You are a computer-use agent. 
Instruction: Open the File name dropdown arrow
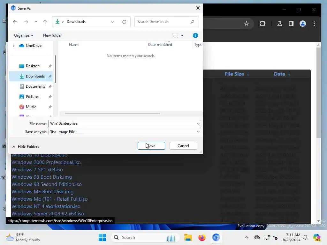198,124
